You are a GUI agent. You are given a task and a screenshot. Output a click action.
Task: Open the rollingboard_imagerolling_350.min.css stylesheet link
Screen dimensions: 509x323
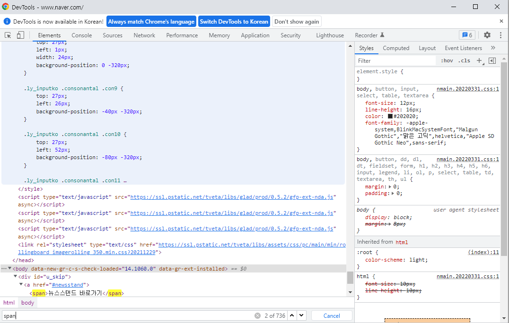pos(182,248)
